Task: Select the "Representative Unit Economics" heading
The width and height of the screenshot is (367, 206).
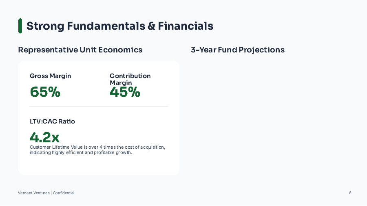Action: pos(80,50)
